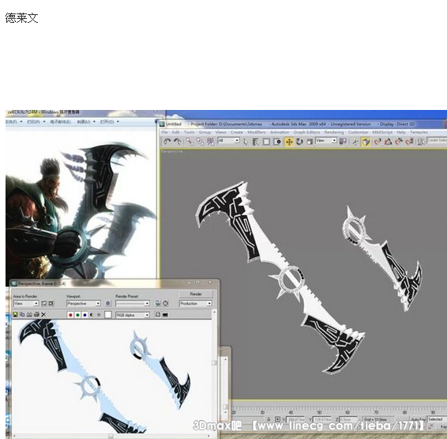
Task: Click the Auto Key button
Action: (419, 419)
